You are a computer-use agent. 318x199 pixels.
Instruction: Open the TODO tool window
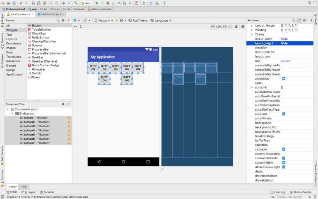pyautogui.click(x=12, y=192)
